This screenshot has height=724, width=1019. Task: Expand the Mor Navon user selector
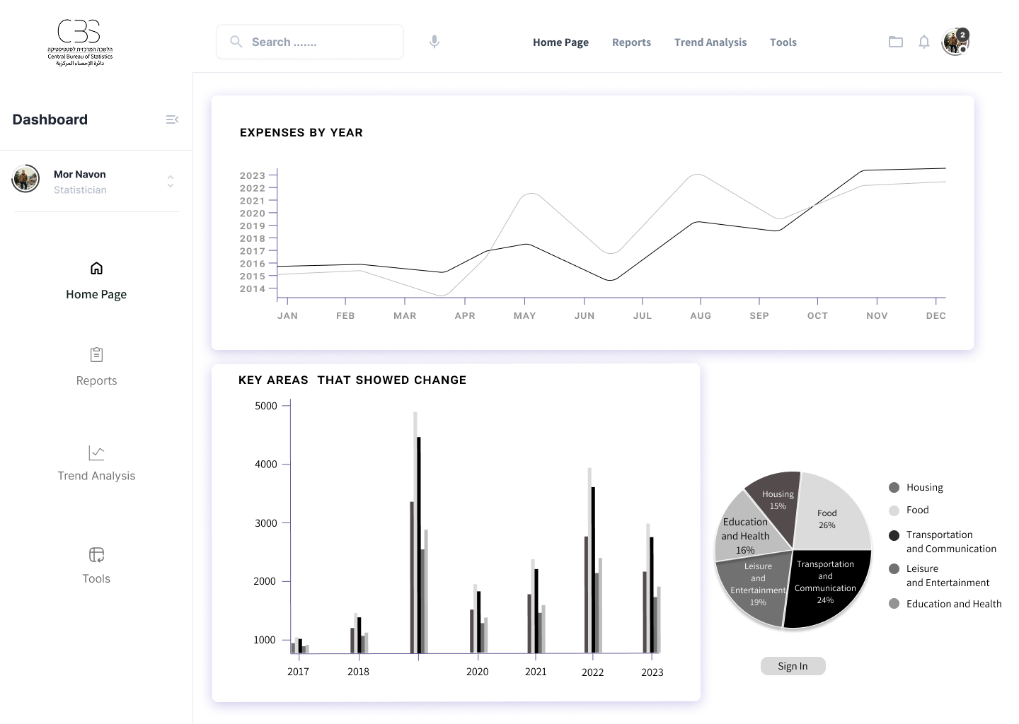pyautogui.click(x=171, y=181)
